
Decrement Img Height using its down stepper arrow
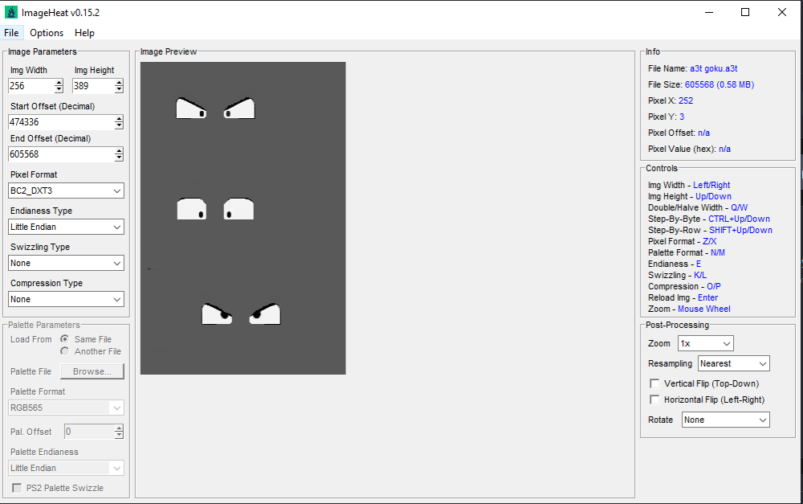119,89
